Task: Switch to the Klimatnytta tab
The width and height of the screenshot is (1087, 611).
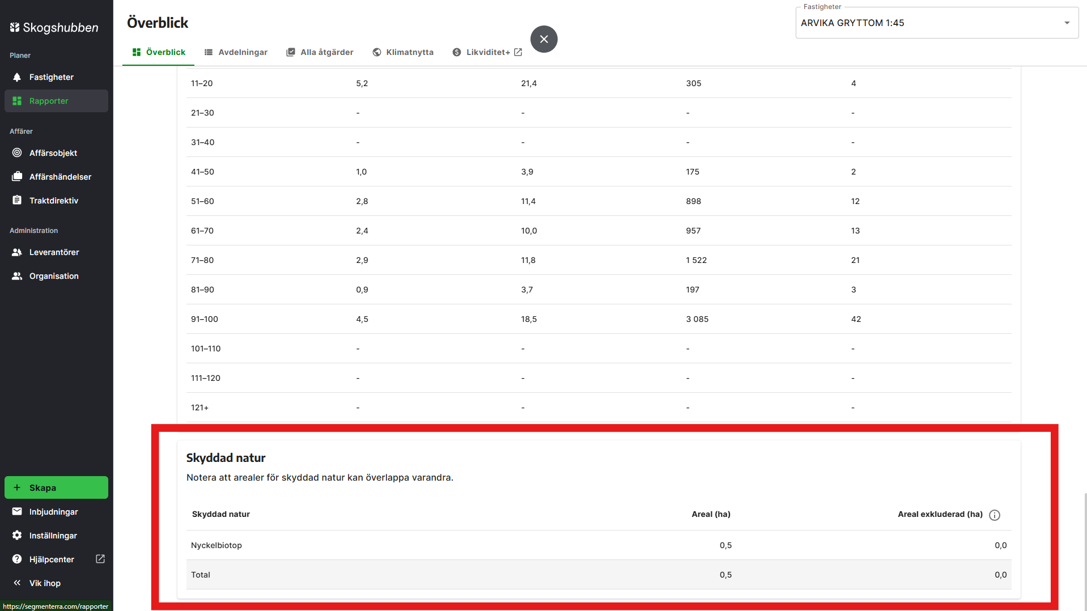Action: pos(403,52)
